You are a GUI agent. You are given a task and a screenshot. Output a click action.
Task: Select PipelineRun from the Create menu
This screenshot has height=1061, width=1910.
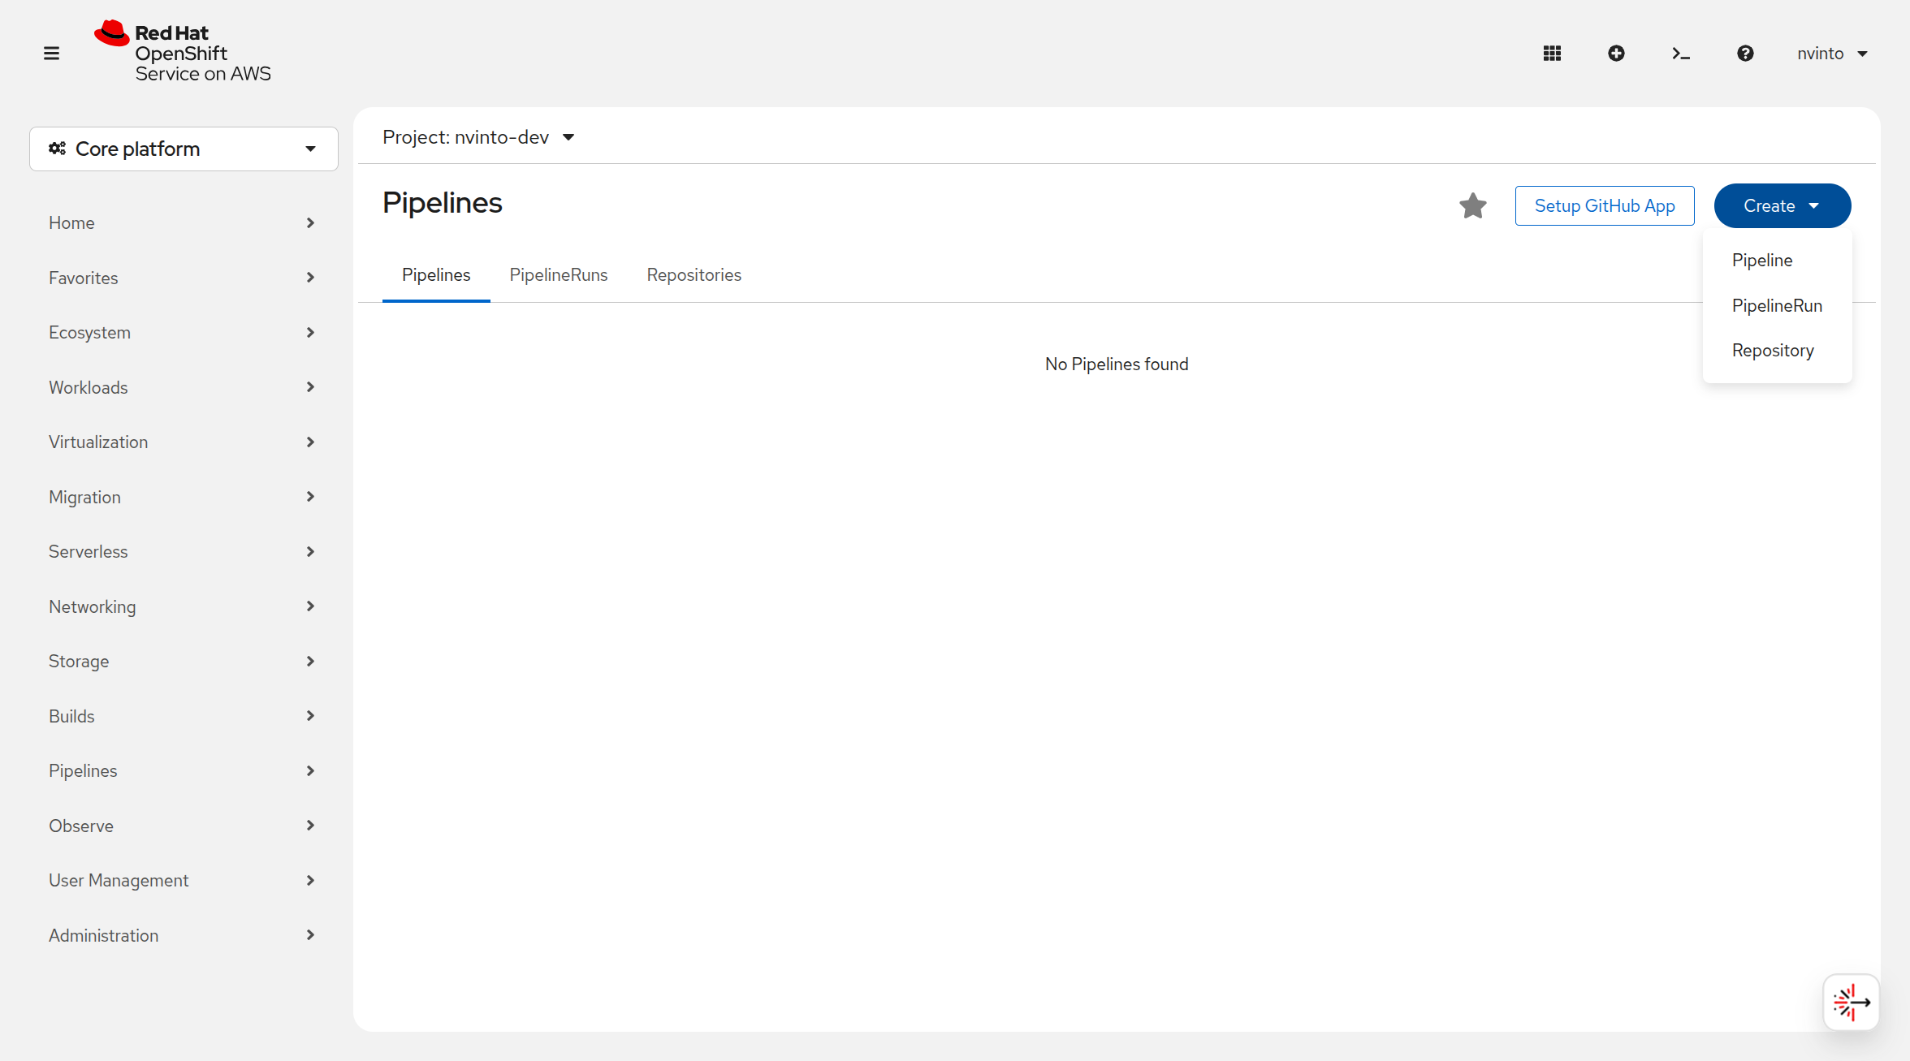tap(1778, 305)
